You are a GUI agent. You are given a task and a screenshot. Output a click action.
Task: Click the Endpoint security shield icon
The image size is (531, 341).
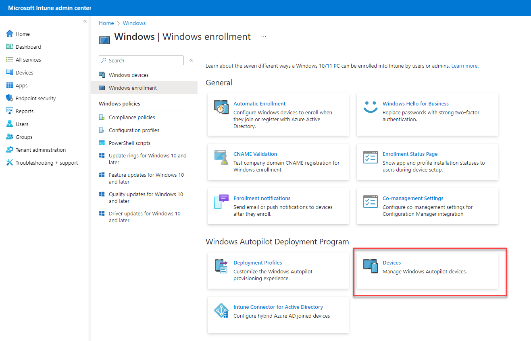[x=10, y=98]
